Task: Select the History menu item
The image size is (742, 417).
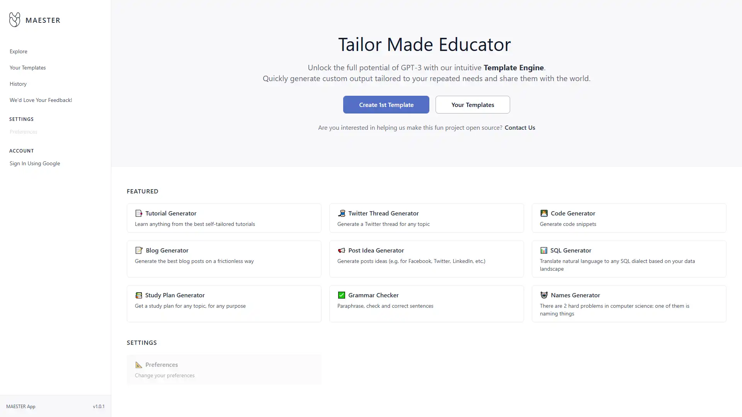Action: pyautogui.click(x=18, y=83)
